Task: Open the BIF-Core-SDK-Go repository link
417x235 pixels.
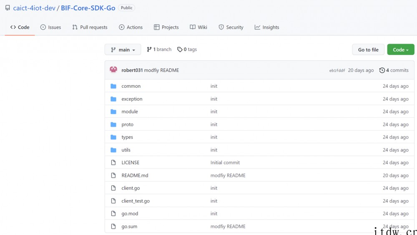Action: point(88,8)
